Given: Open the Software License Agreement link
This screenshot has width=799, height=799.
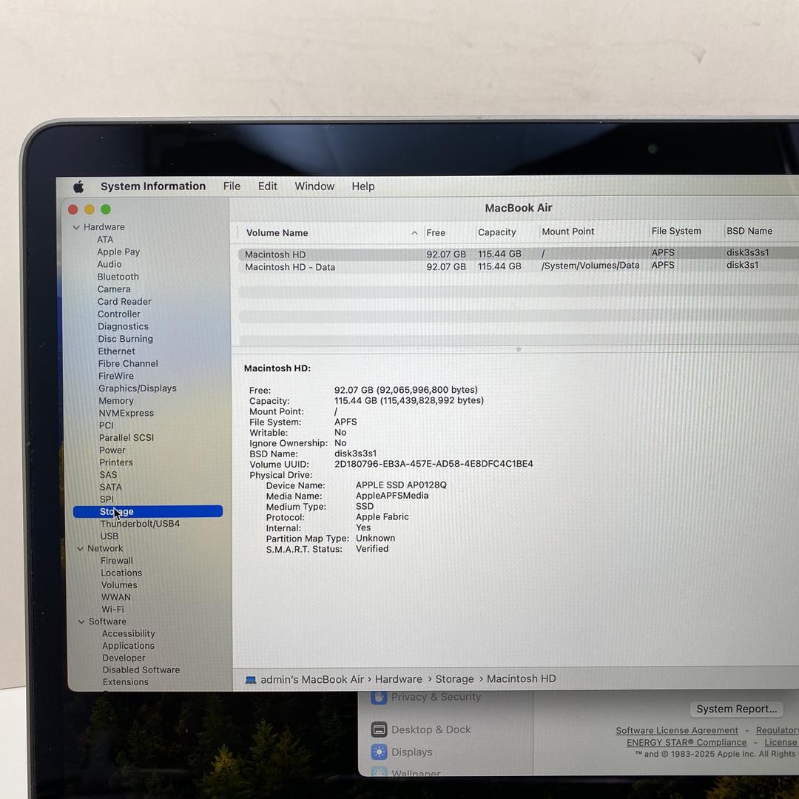Looking at the screenshot, I should click(x=677, y=730).
